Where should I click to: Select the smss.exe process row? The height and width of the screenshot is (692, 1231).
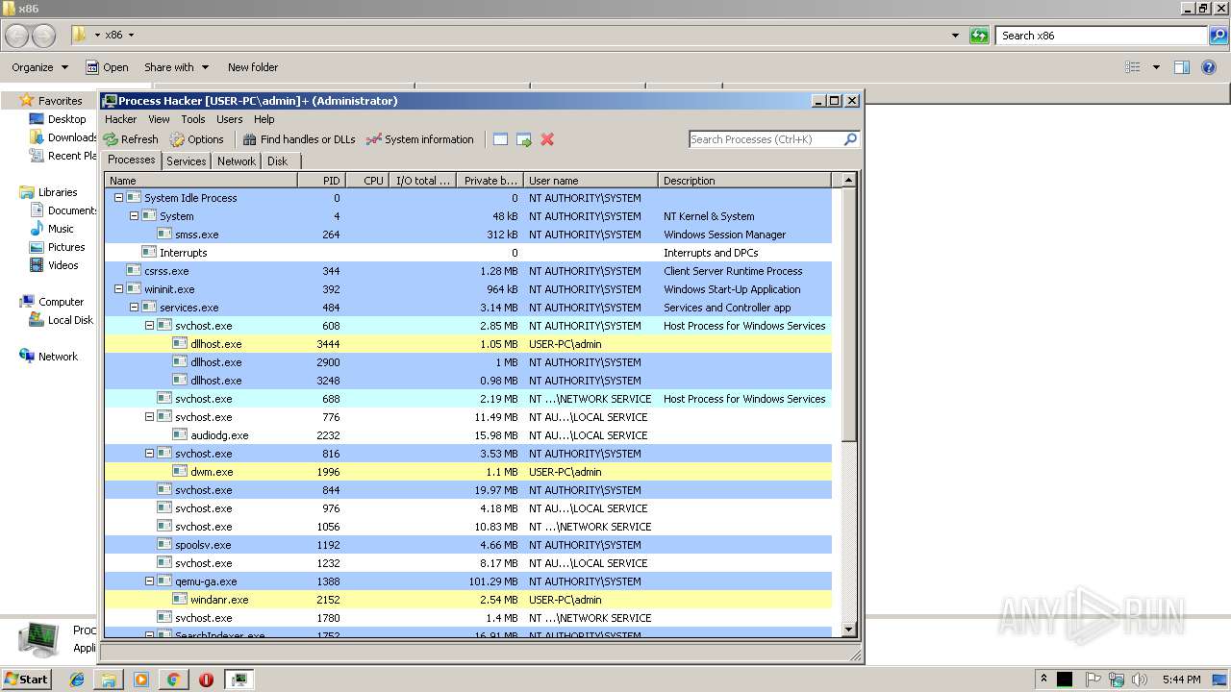click(x=467, y=235)
